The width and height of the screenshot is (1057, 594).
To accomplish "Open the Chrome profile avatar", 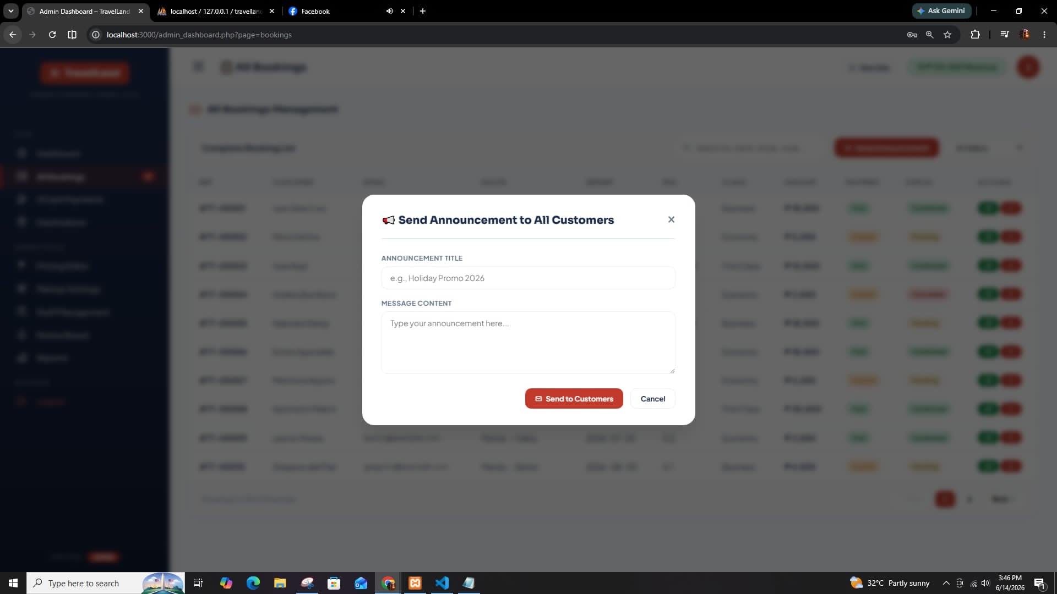I will pos(1025,35).
